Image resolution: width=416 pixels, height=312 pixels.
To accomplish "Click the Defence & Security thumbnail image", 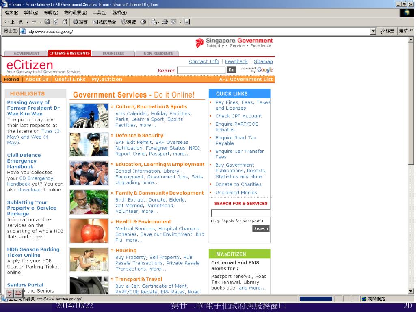I will 89,145.
